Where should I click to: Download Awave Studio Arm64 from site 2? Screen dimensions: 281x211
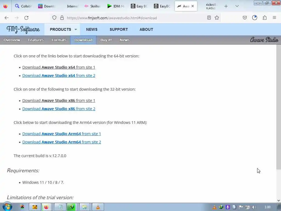click(61, 142)
